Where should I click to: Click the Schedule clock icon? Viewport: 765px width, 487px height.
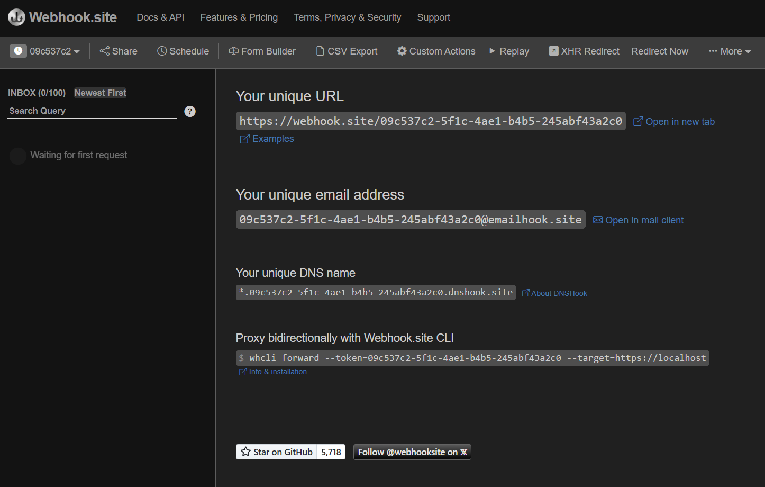click(x=162, y=51)
